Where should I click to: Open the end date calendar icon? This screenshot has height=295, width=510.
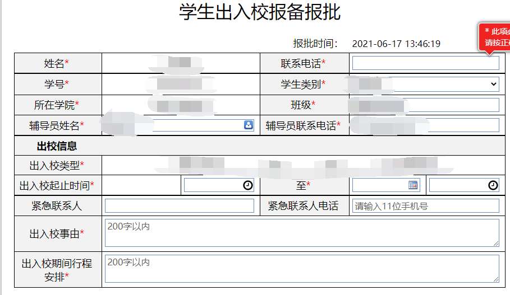click(413, 185)
